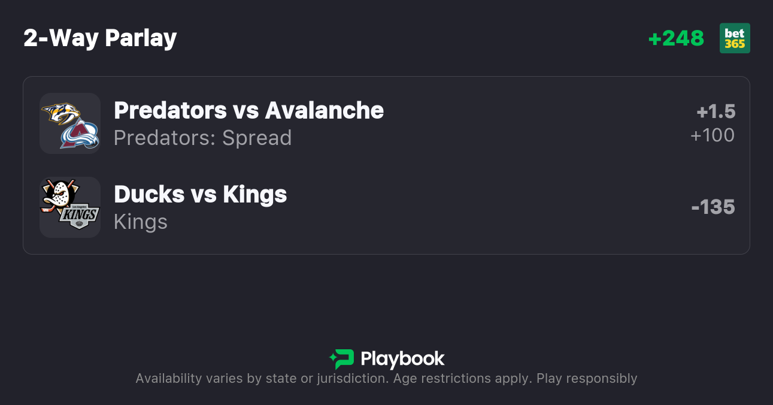Click the Colorado Avalanche team logo
Screen dimensions: 773x405
81,134
